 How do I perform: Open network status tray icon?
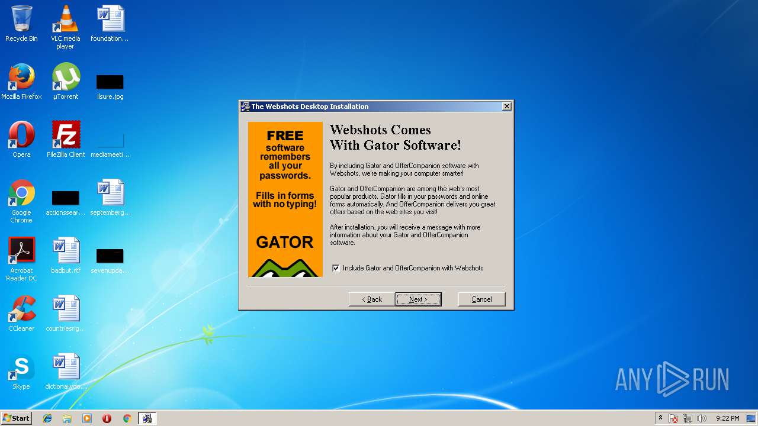[688, 418]
